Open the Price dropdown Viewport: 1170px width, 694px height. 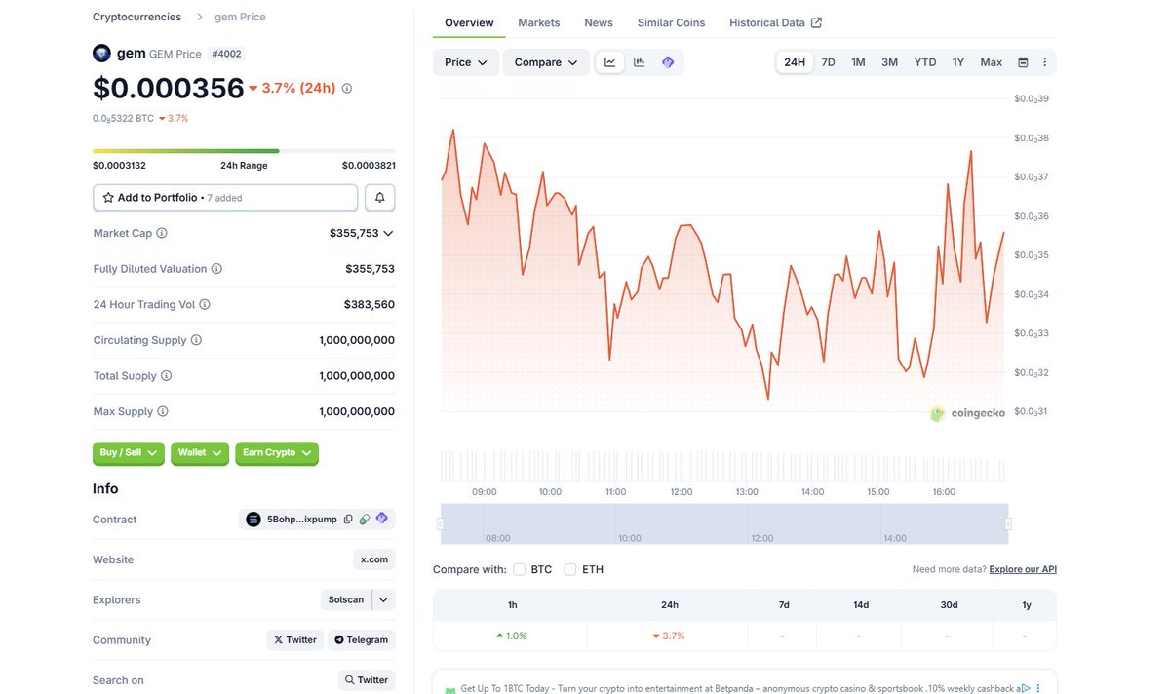click(x=466, y=62)
